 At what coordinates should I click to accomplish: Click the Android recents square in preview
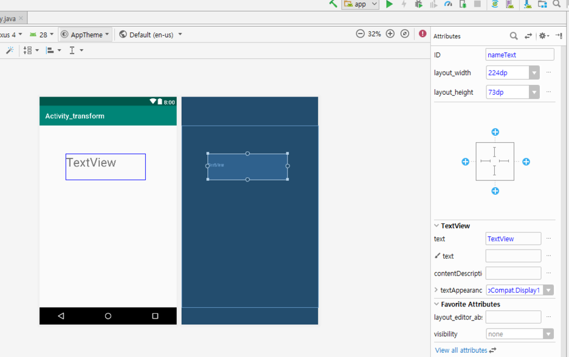(x=155, y=316)
